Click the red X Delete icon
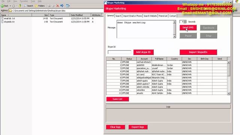 (57, 6)
